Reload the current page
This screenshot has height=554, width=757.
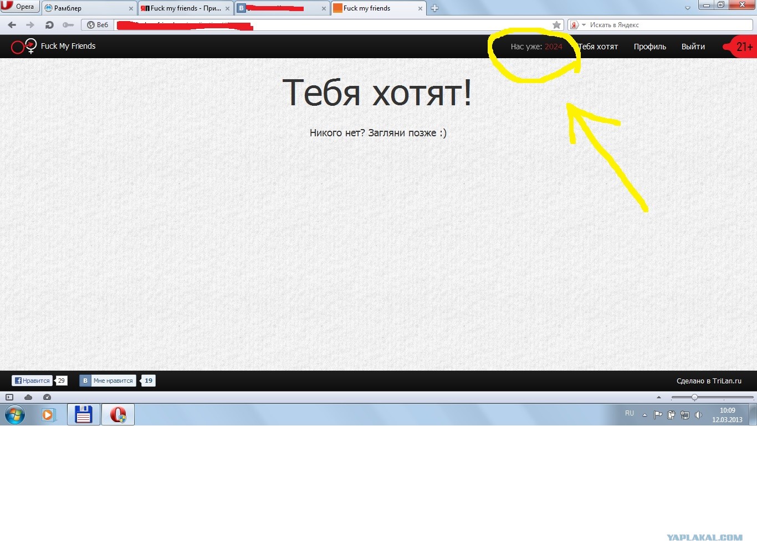[x=49, y=25]
